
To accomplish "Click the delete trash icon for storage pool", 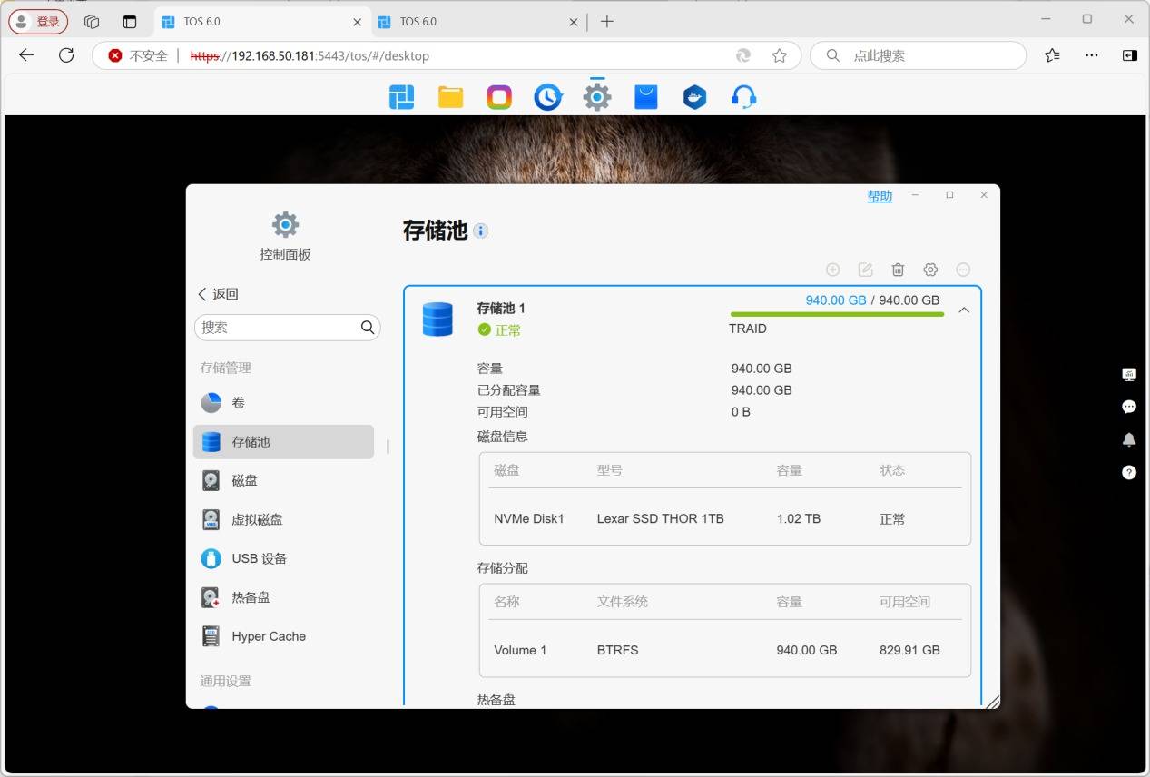I will [898, 270].
